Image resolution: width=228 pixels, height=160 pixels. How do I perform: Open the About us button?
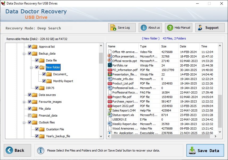pos(150,28)
